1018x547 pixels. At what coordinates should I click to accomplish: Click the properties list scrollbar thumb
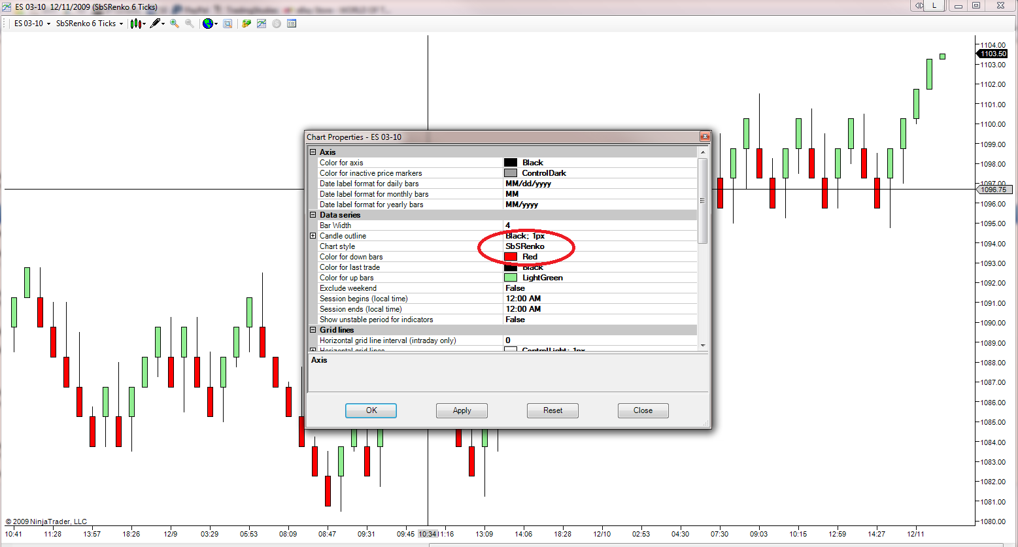point(703,201)
